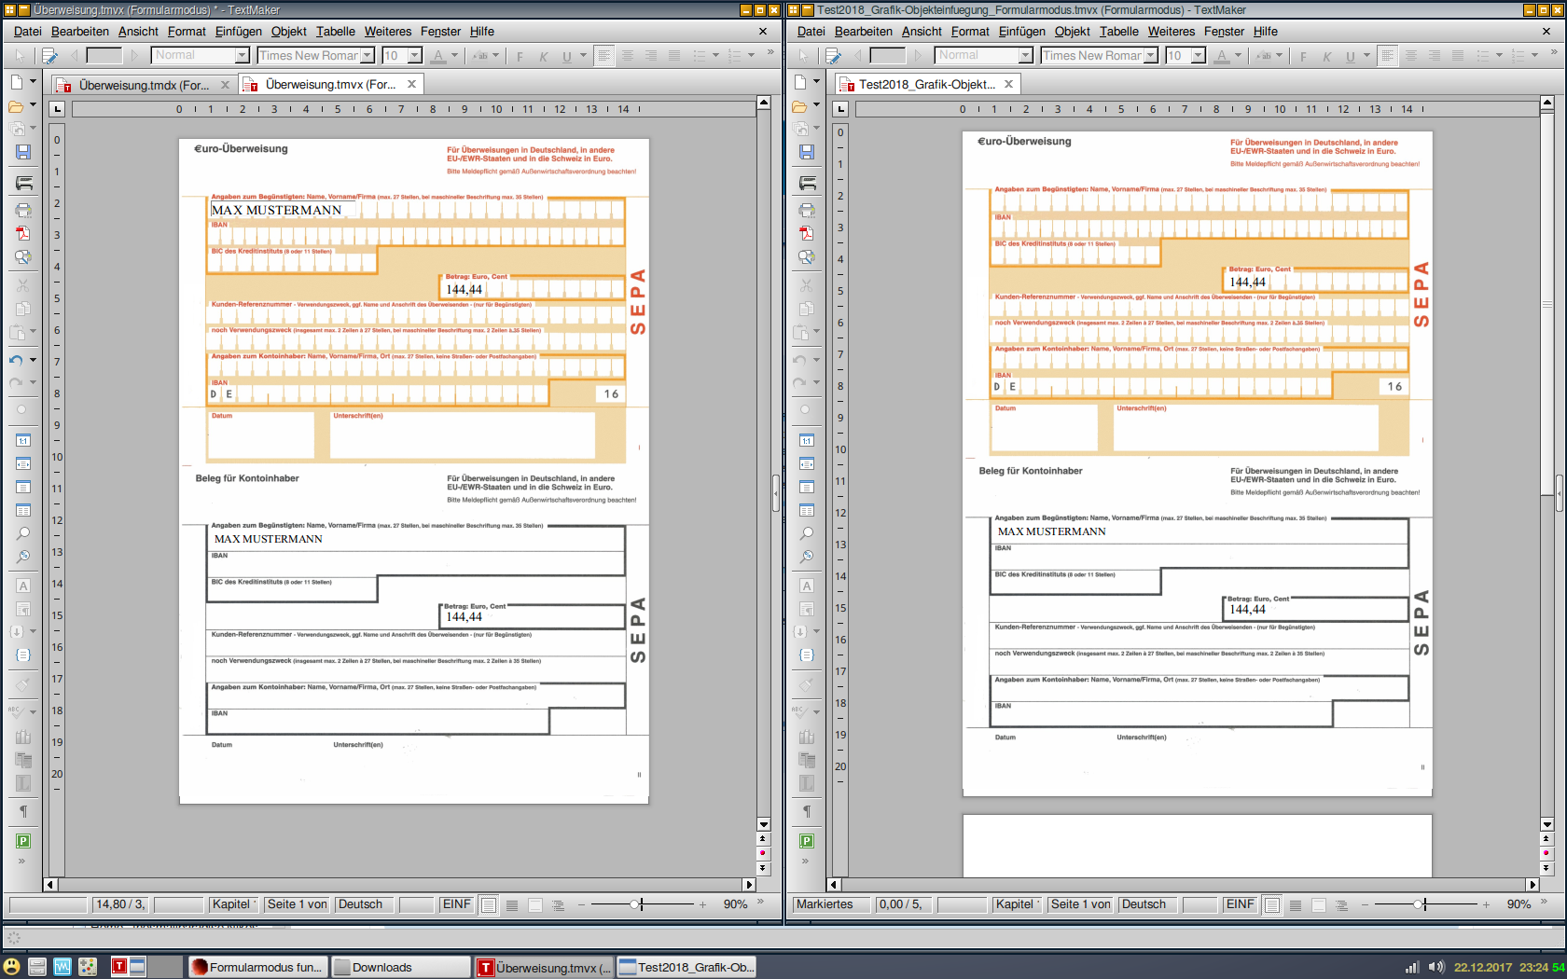Expand the Open-file folder dropdown arrow, left window

coord(34,105)
